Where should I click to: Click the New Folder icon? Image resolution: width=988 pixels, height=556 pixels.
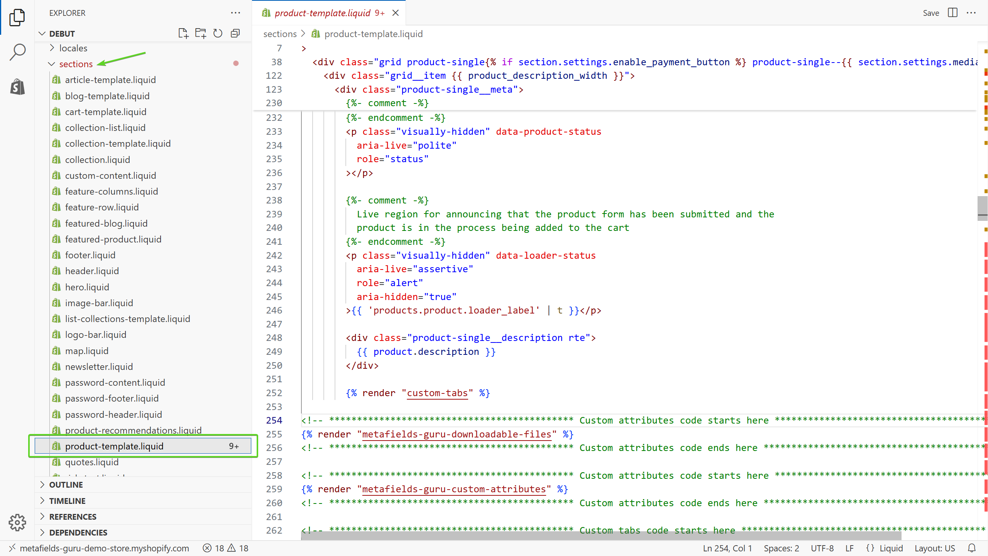pos(200,34)
